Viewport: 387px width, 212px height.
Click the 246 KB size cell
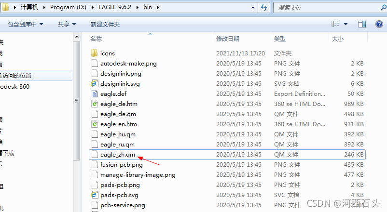(x=354, y=154)
